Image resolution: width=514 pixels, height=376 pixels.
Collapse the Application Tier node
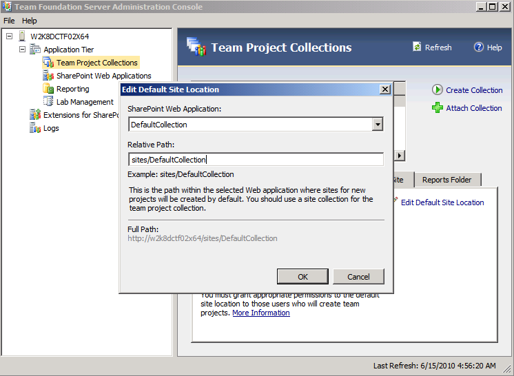click(x=22, y=50)
